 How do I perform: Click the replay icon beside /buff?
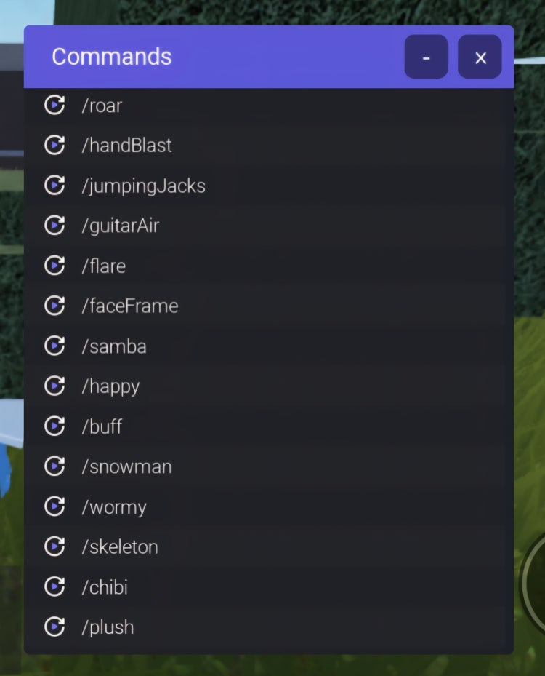point(54,426)
